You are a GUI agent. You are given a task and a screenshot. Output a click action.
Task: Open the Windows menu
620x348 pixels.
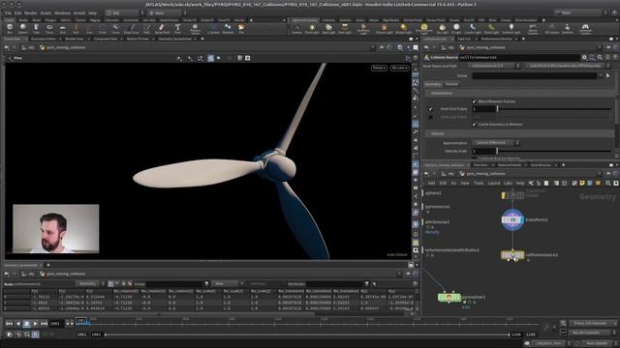[x=62, y=13]
